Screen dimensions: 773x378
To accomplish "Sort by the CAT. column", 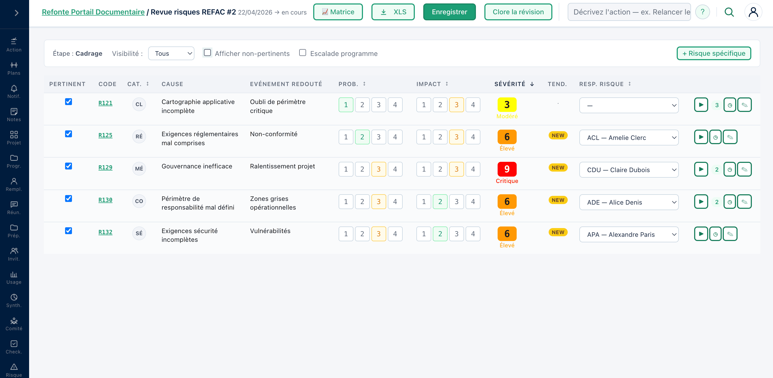I will pos(138,84).
